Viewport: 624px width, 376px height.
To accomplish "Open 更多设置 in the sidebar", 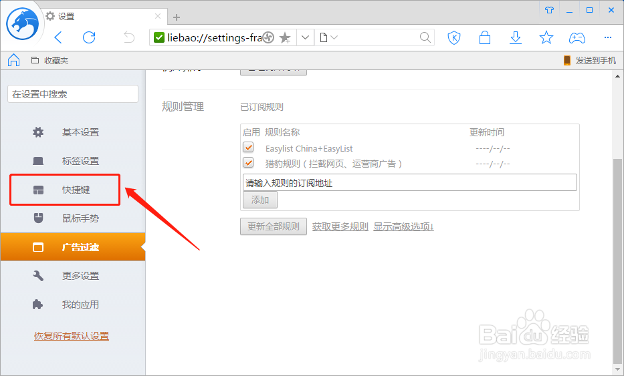I will tap(73, 275).
